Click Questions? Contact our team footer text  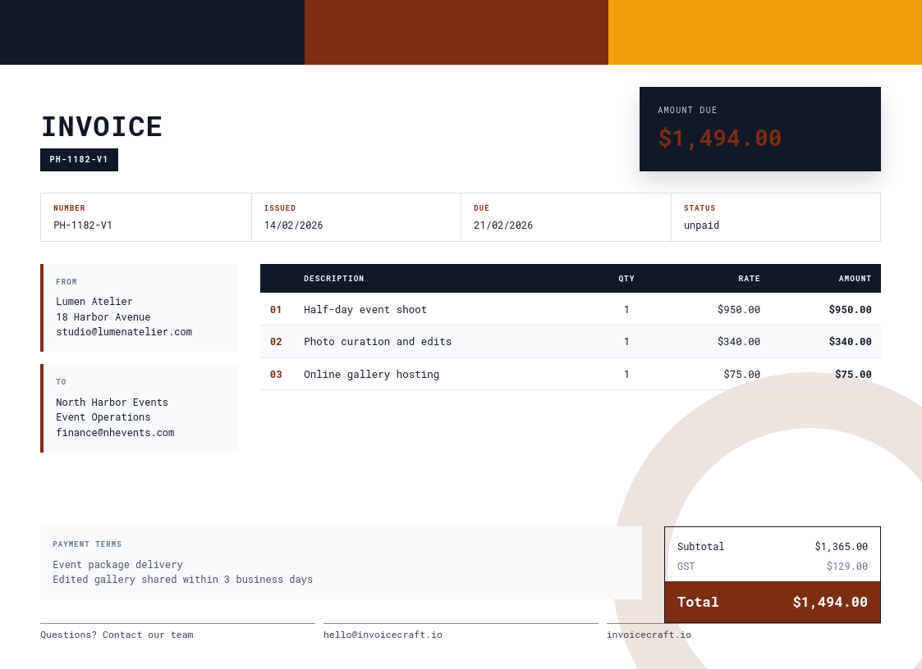click(x=117, y=635)
